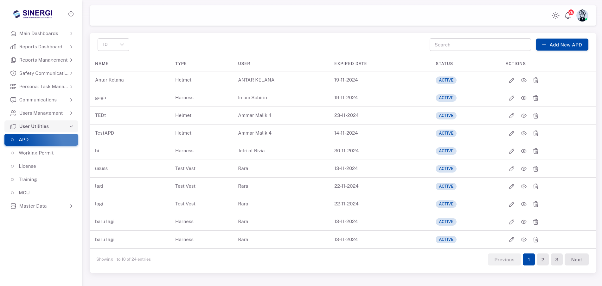Click the Previous page button
Image resolution: width=602 pixels, height=286 pixels.
click(x=504, y=259)
